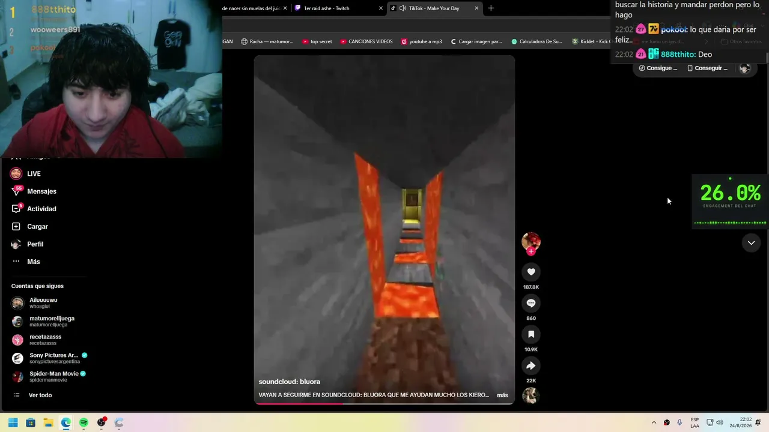Click the Actividad chat-bubble icon
769x432 pixels.
[16, 209]
